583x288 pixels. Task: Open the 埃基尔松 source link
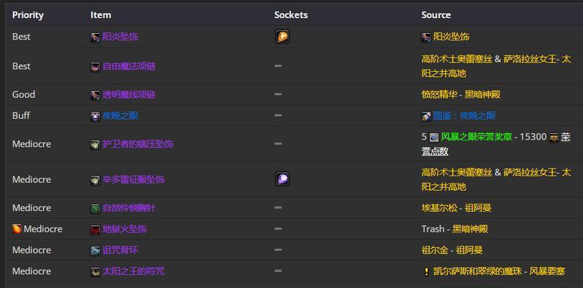click(x=439, y=207)
